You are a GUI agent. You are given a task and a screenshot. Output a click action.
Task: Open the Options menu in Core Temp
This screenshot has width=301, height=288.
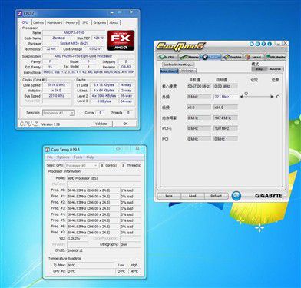(x=63, y=157)
